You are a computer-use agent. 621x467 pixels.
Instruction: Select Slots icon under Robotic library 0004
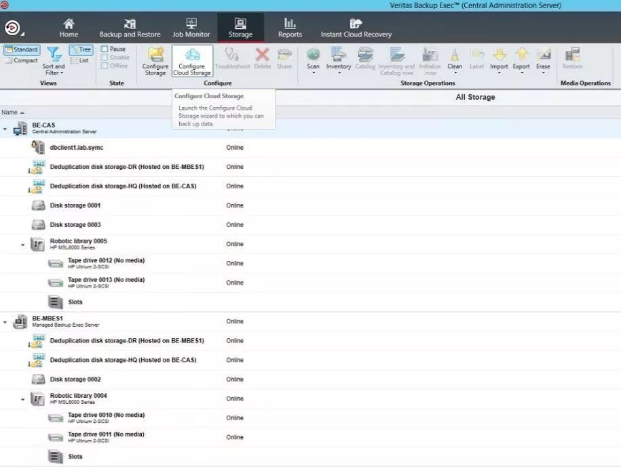(x=56, y=457)
